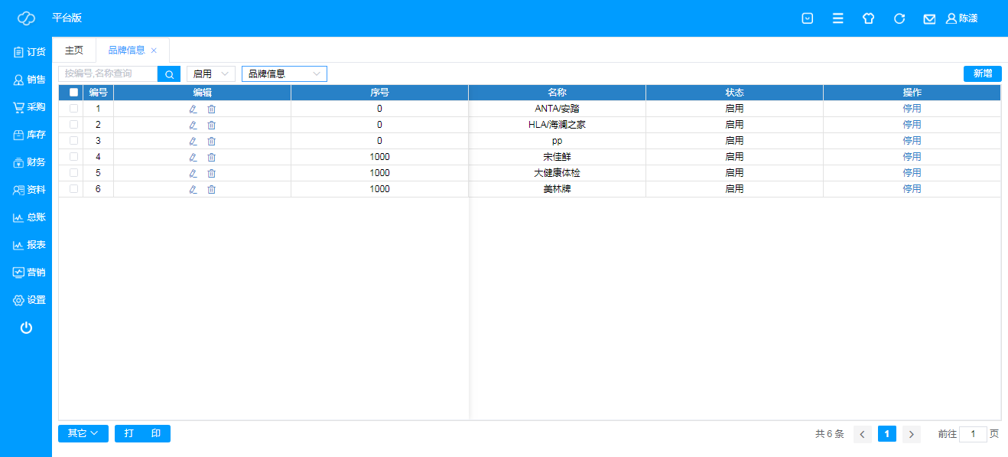Toggle the select-all header checkbox

click(73, 92)
